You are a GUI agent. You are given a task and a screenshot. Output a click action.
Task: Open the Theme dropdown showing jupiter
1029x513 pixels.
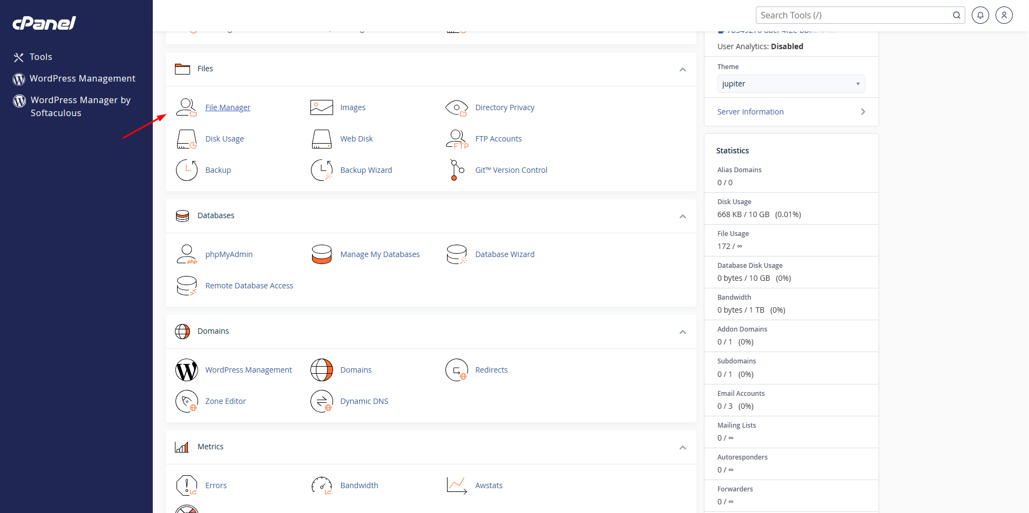click(x=791, y=84)
